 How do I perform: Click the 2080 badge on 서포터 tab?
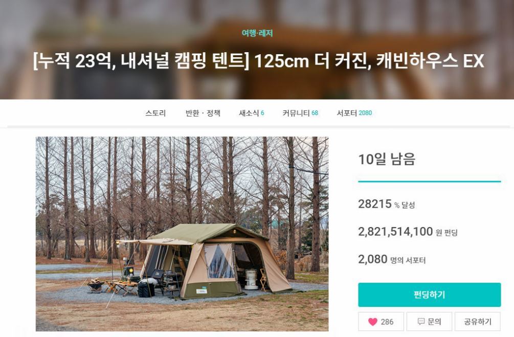pyautogui.click(x=366, y=113)
